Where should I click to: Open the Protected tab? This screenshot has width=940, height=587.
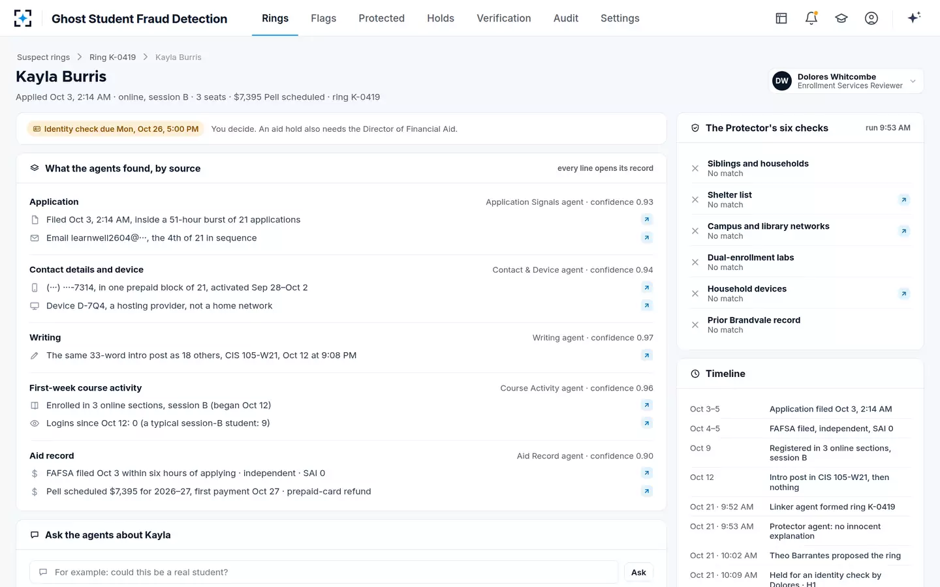pos(382,18)
